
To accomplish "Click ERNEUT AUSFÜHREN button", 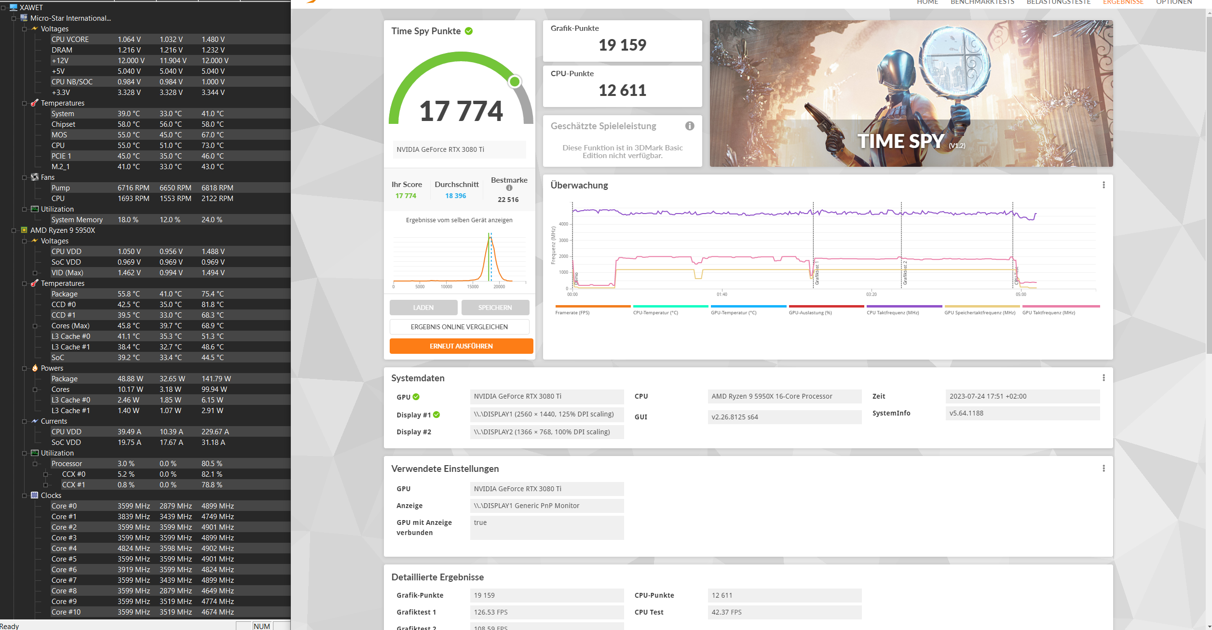I will 461,346.
